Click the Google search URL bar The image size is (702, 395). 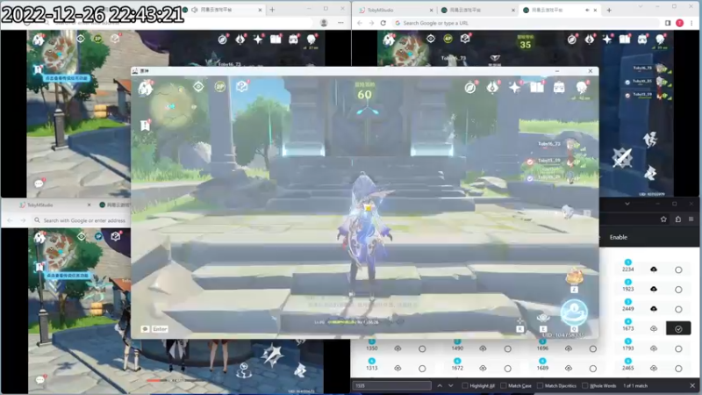pos(526,23)
